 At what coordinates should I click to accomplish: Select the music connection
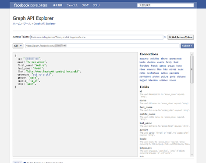pyautogui.click(x=181, y=69)
